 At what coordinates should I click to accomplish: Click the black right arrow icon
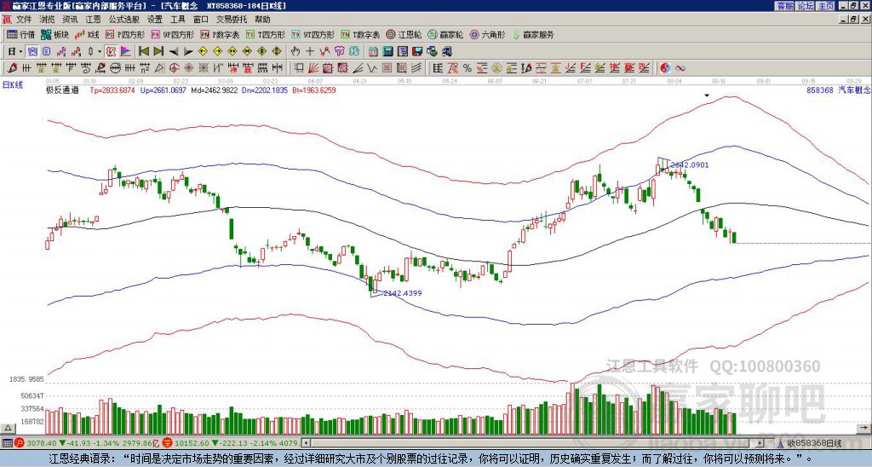(x=188, y=52)
